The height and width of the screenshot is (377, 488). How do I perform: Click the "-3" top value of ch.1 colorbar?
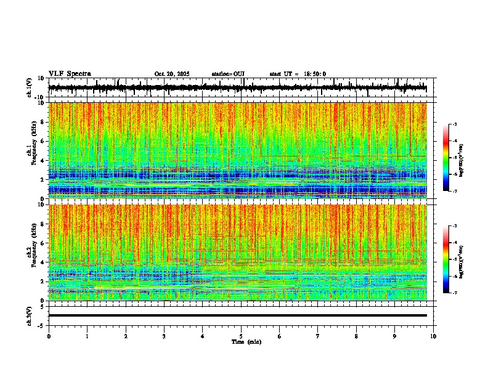(x=455, y=124)
